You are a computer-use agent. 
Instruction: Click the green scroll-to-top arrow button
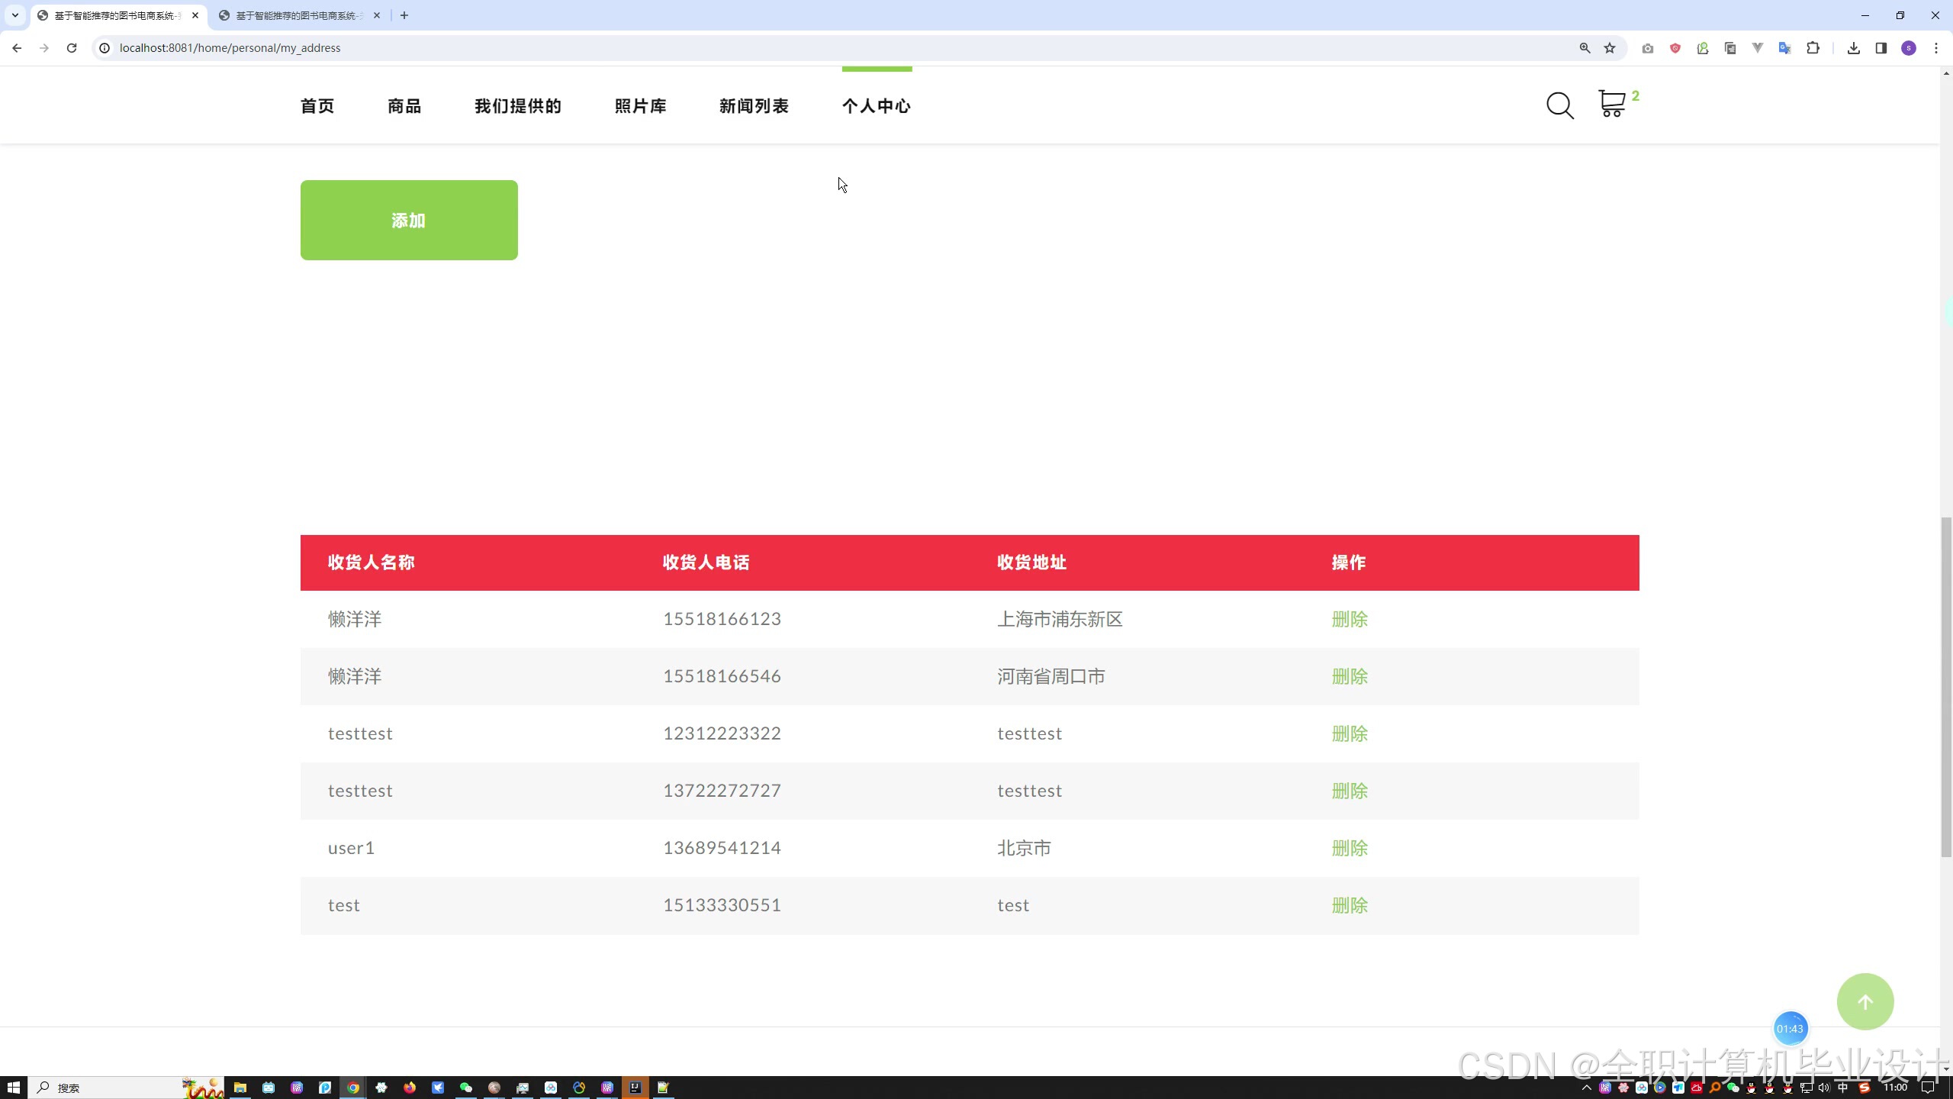tap(1865, 1001)
